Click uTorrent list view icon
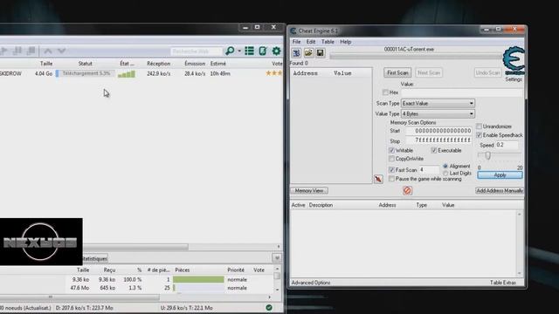This screenshot has height=314, width=559. 249,51
